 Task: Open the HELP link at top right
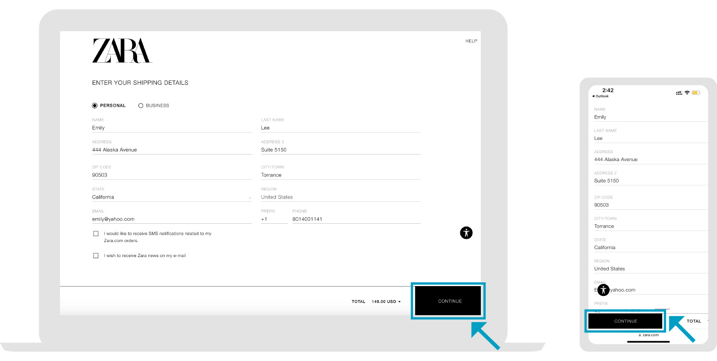point(471,41)
